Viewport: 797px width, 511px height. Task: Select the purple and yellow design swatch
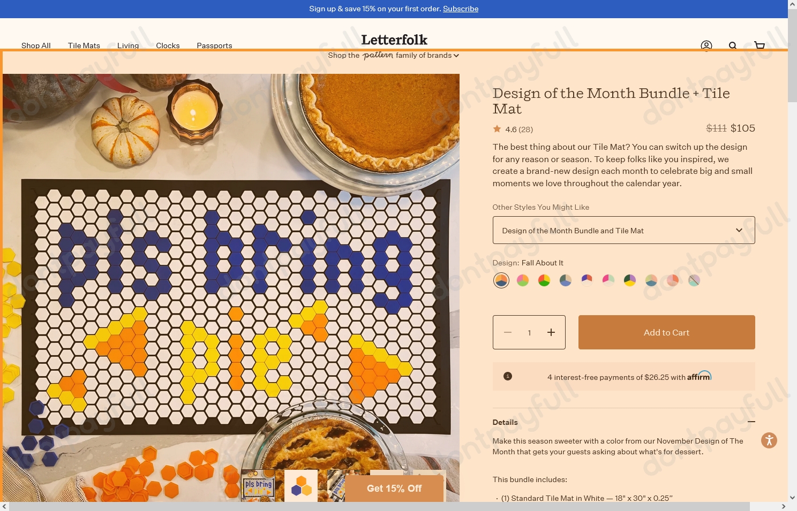[x=629, y=280]
